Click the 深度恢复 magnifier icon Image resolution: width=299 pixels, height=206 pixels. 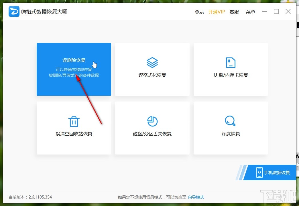pyautogui.click(x=230, y=121)
